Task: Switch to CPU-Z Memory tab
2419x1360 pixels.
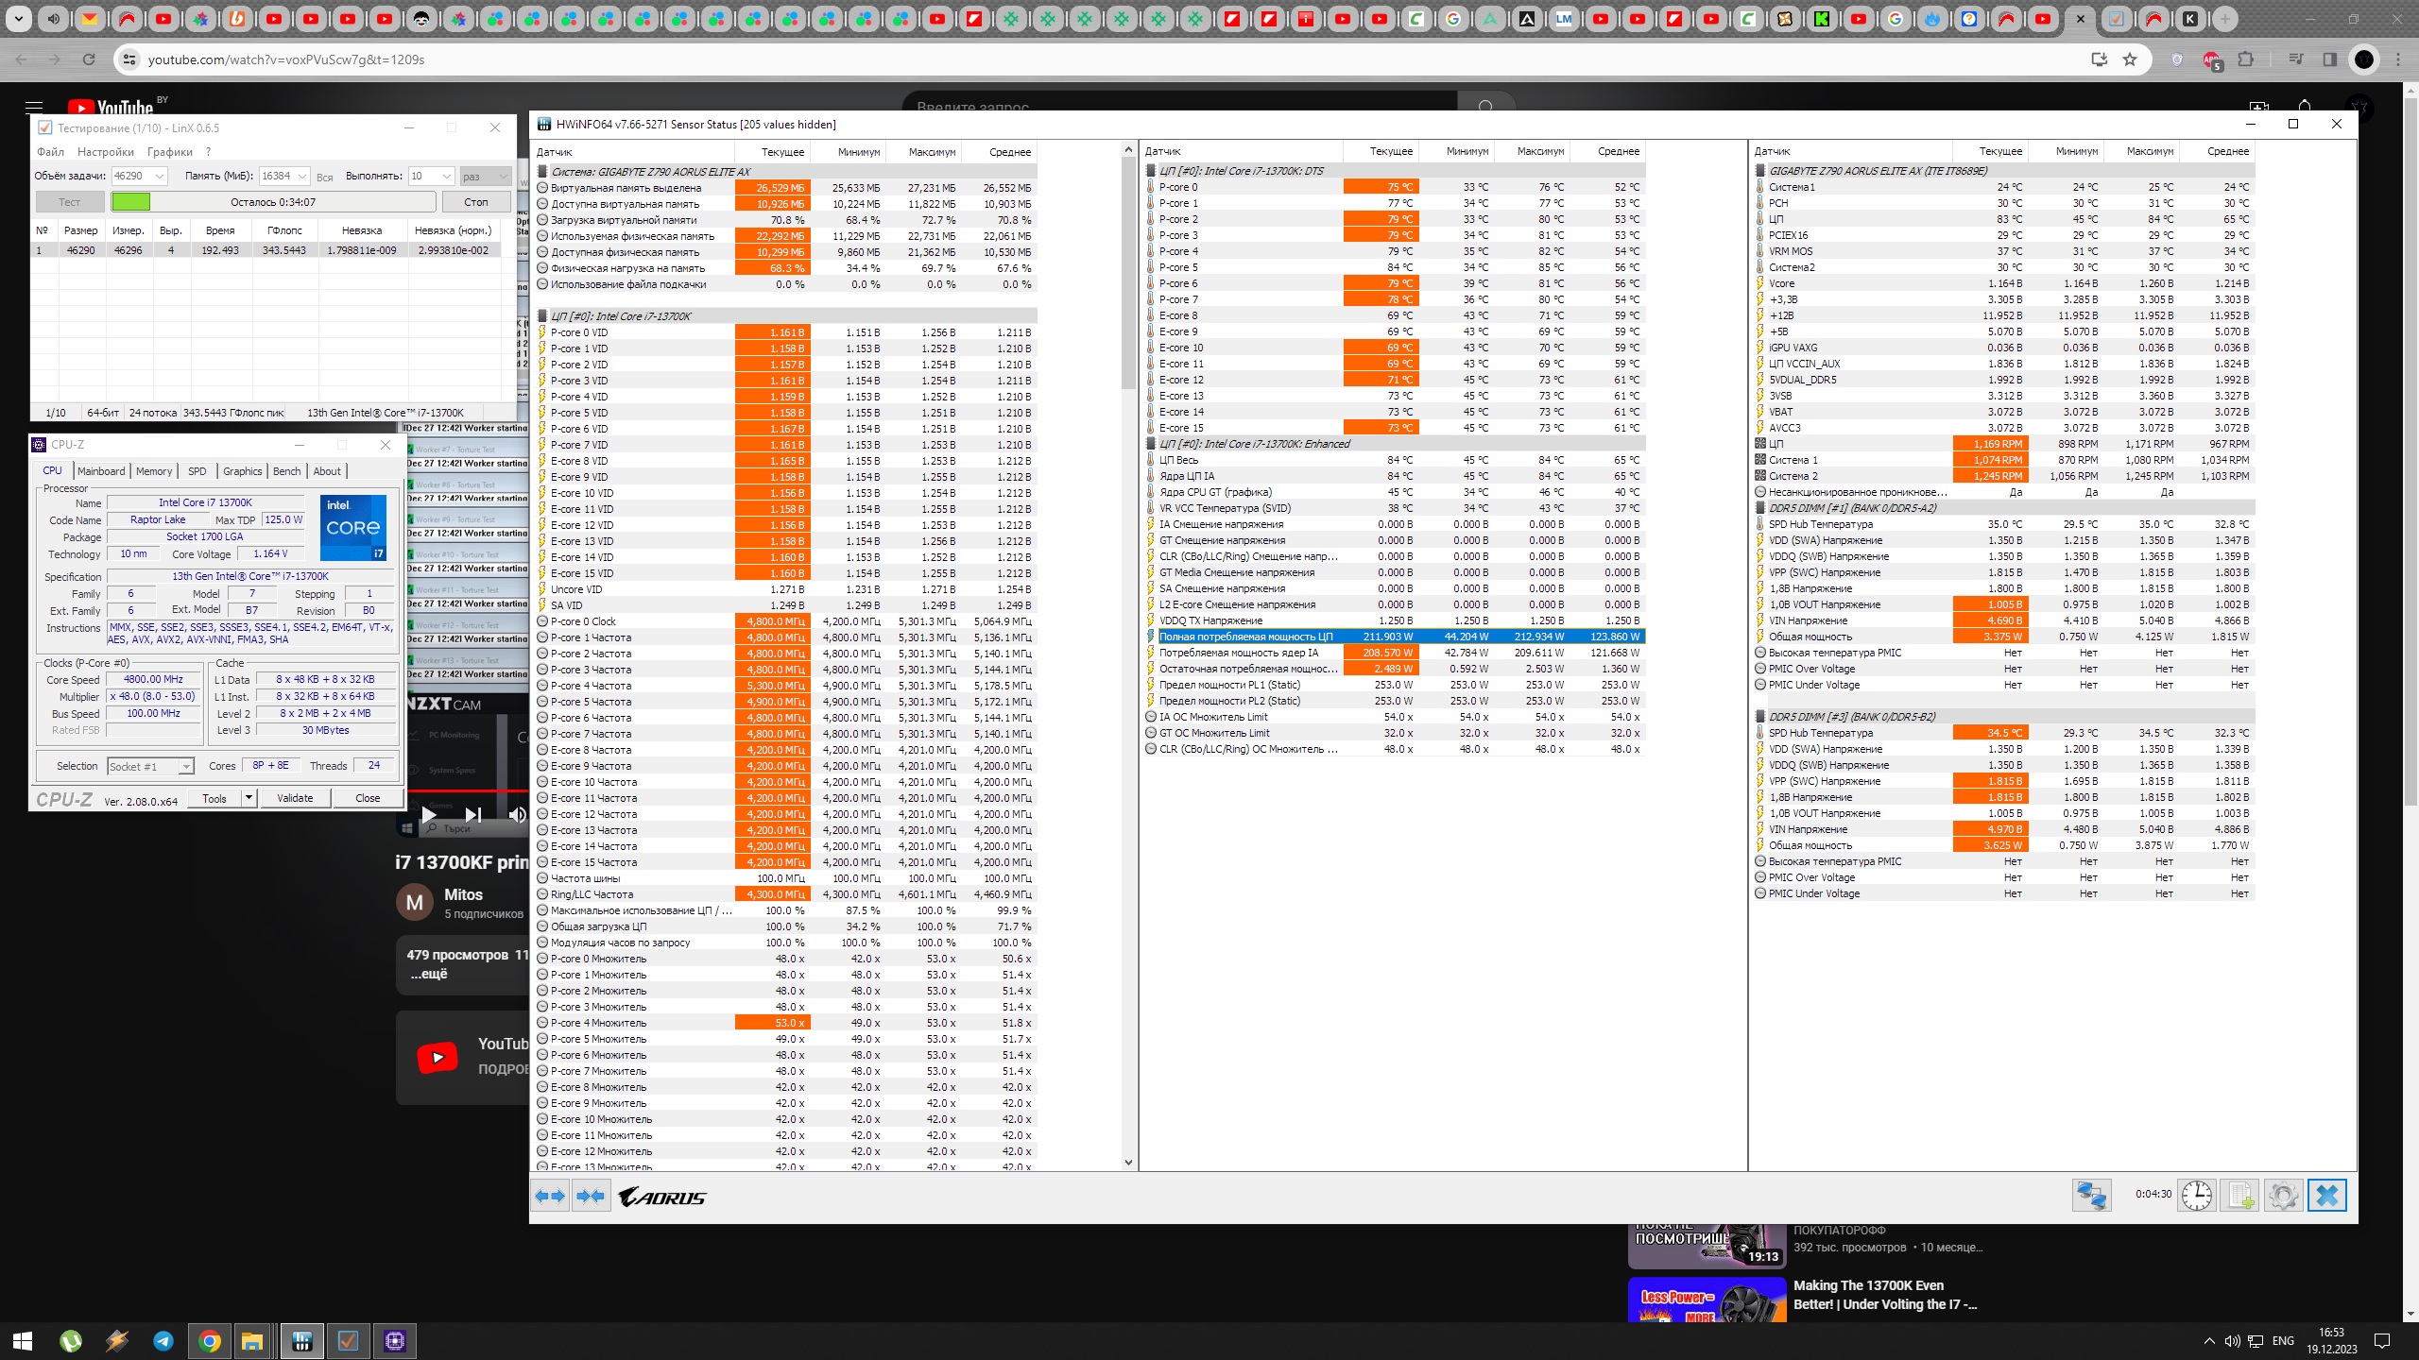Action: click(153, 471)
